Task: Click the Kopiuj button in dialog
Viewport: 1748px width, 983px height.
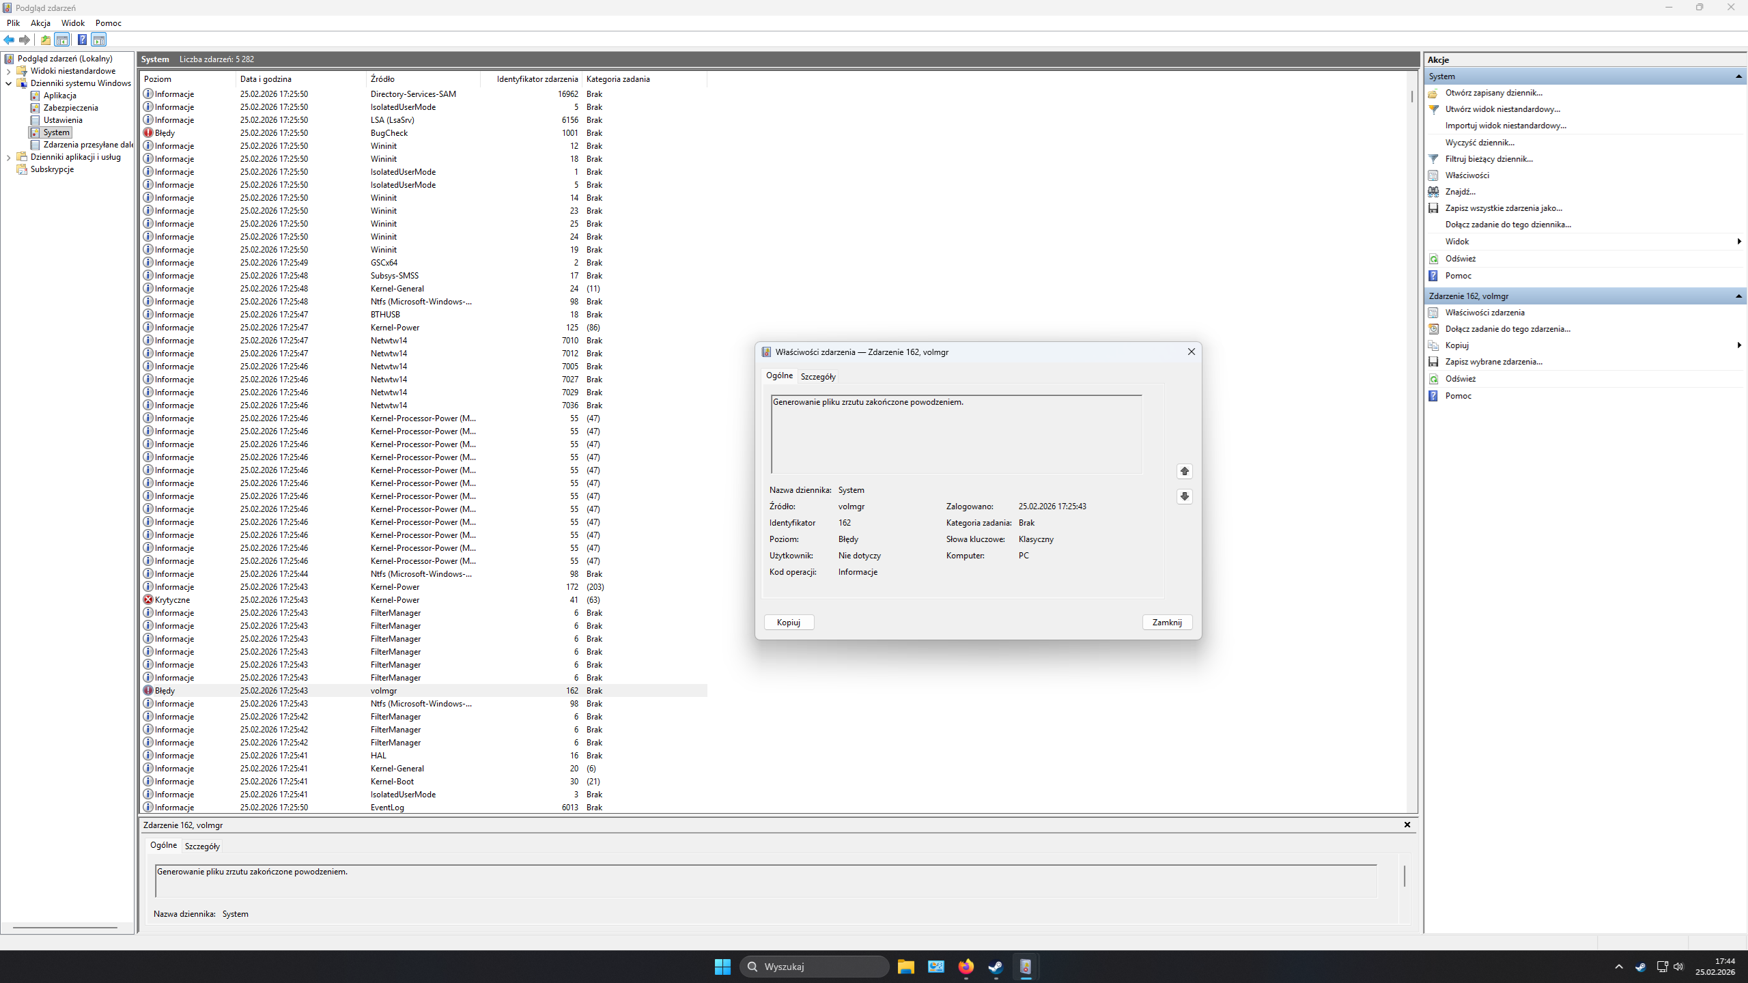Action: pyautogui.click(x=789, y=623)
